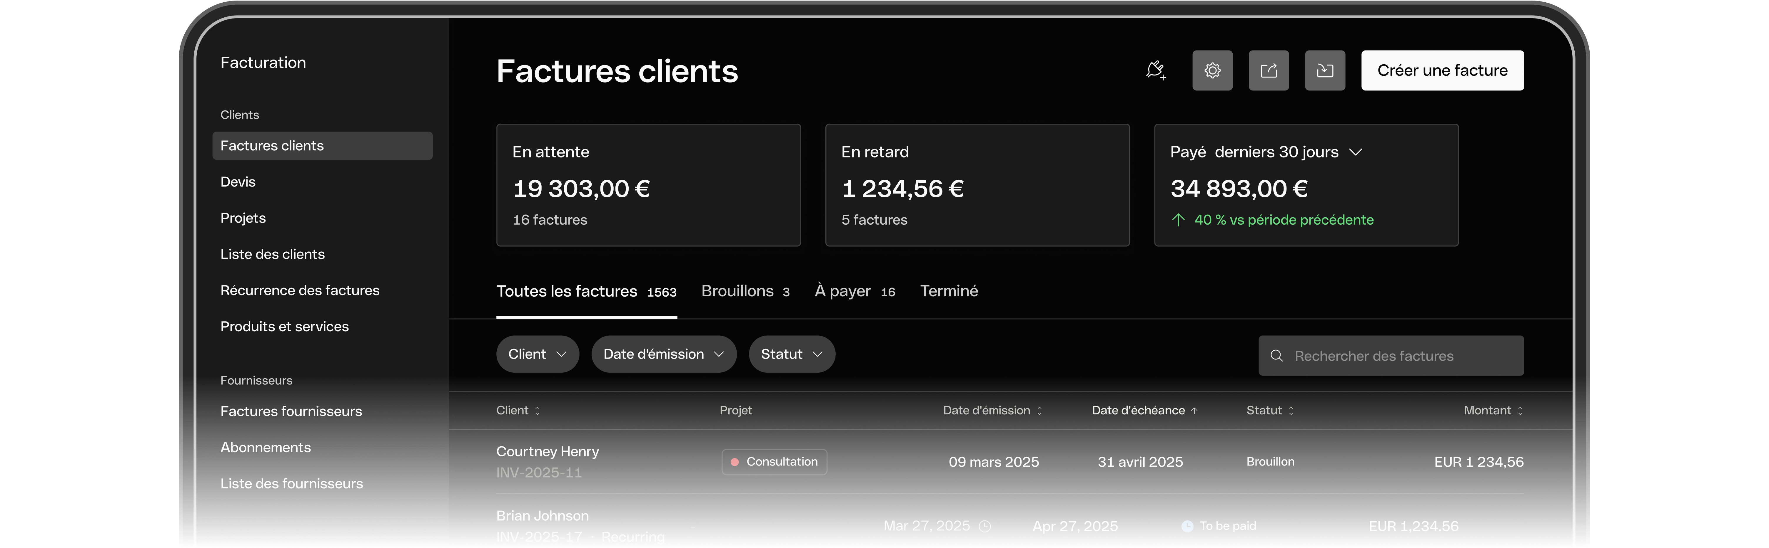Click invoice number INV-2025-11
This screenshot has height=548, width=1769.
click(538, 473)
